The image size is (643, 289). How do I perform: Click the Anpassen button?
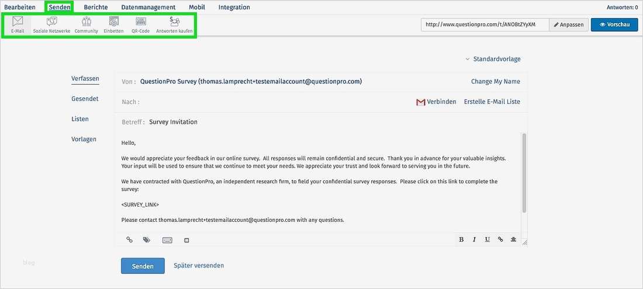(x=569, y=25)
